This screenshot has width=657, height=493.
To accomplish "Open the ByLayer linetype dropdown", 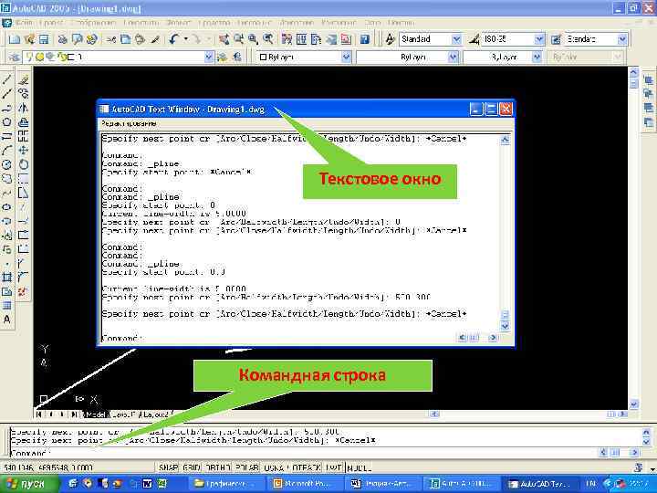I will 453,57.
